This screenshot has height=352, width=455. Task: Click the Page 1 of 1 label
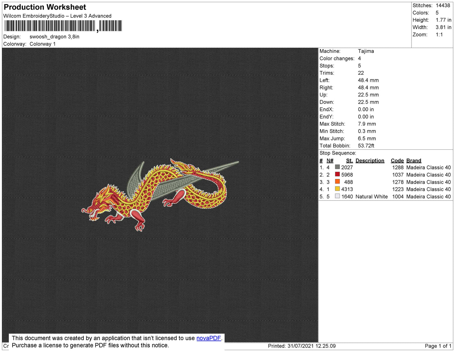(x=438, y=346)
